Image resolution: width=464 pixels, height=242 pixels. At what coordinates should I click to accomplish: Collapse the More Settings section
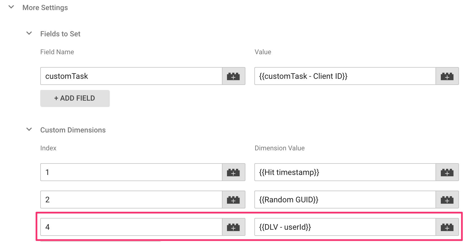(11, 7)
